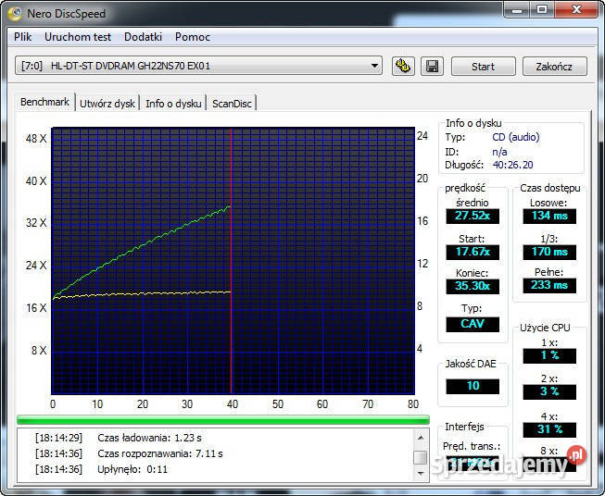This screenshot has height=496, width=605.
Task: Click the DAE quality value 10
Action: click(x=473, y=386)
